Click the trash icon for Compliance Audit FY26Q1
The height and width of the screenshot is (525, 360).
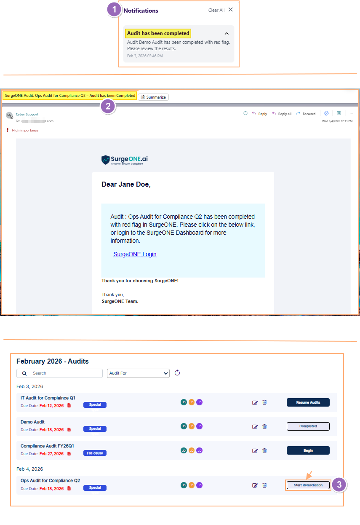[x=264, y=450]
